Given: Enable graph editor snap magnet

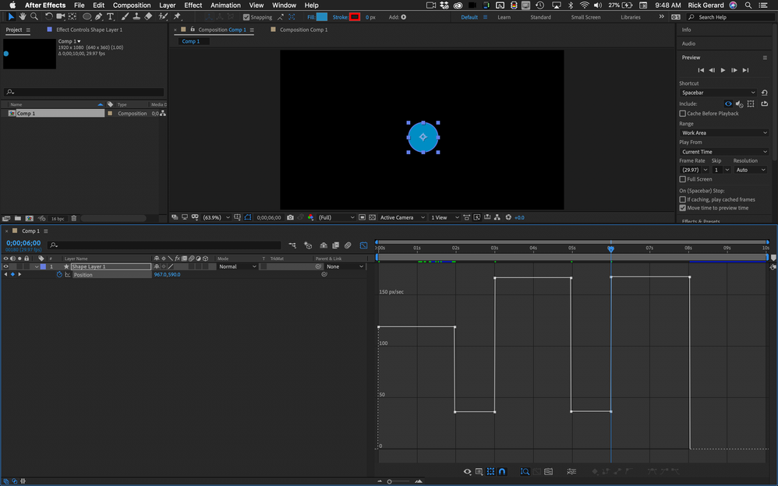Looking at the screenshot, I should (x=502, y=471).
